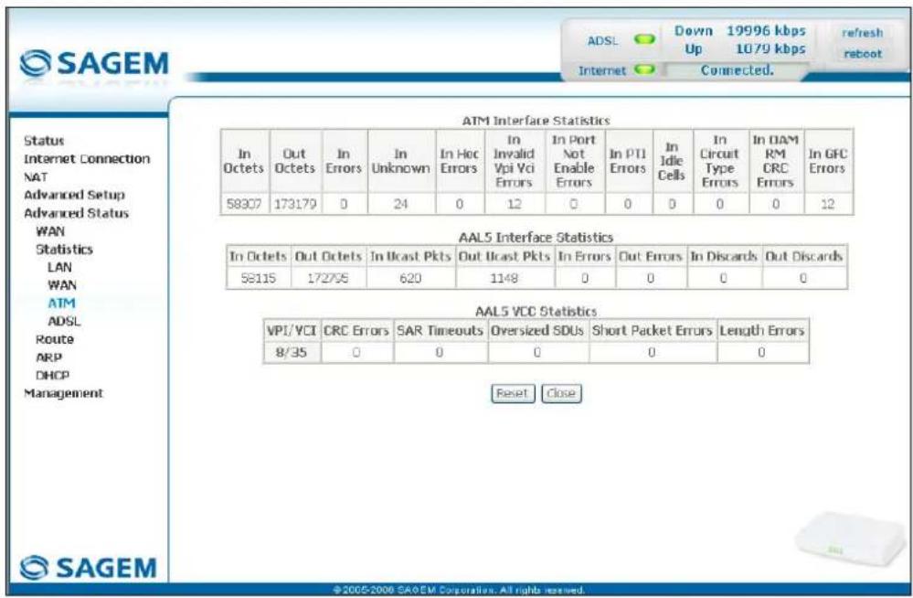
Task: Click the Reset button
Action: [513, 393]
